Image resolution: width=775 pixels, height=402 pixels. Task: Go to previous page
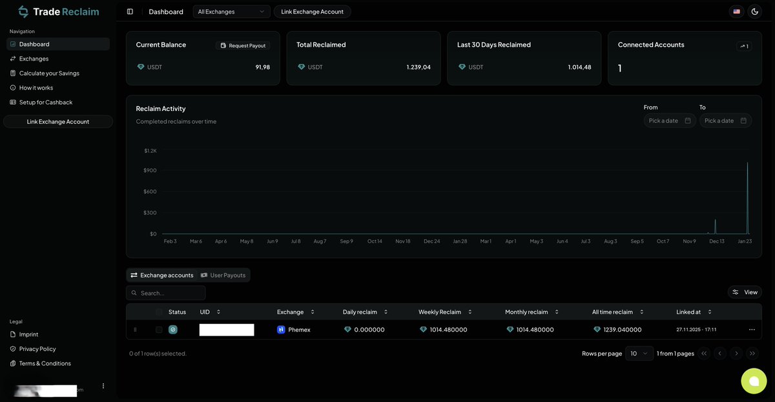(x=720, y=354)
